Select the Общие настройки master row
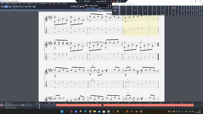 pos(28,108)
